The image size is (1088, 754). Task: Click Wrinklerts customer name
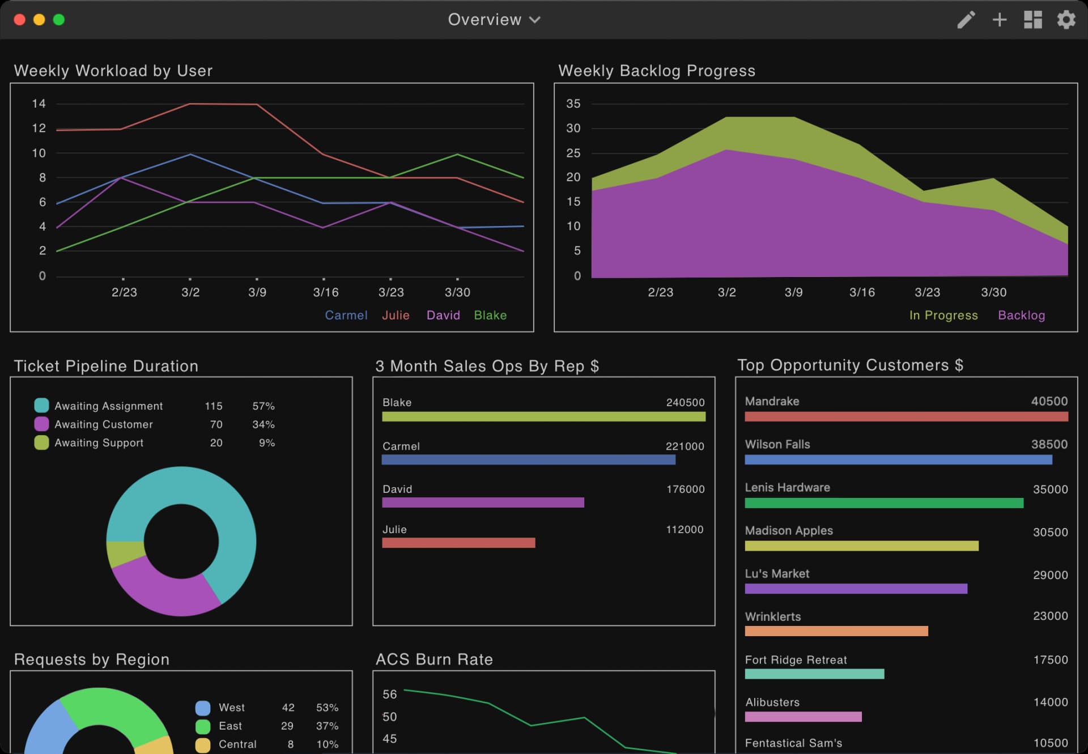[773, 617]
